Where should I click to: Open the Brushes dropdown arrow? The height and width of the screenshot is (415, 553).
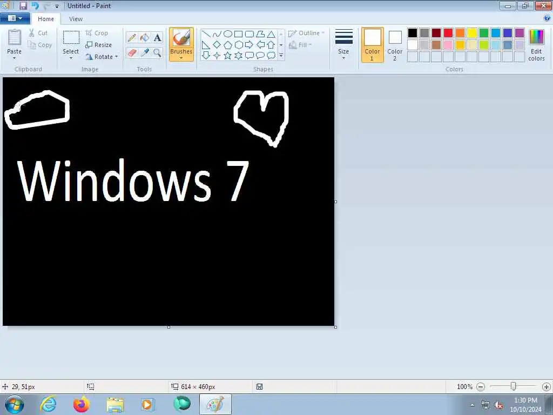point(181,58)
